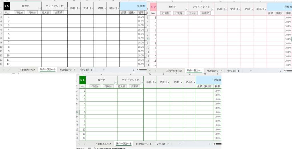Click the accessibility status icon below green sheet

tap(95, 148)
